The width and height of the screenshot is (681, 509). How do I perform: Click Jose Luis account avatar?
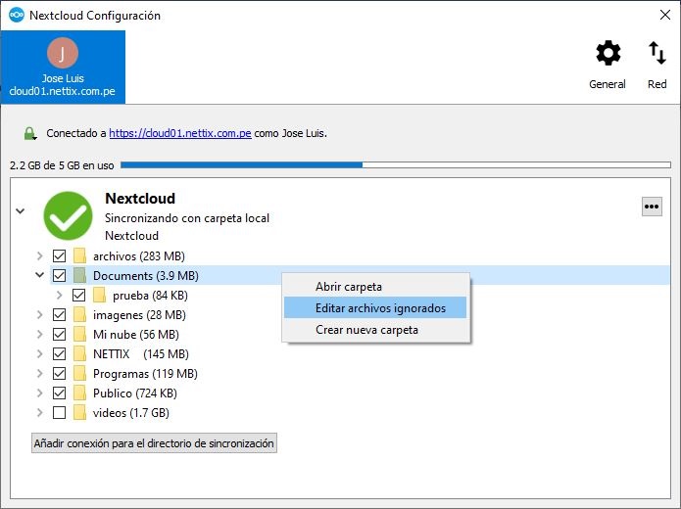tap(63, 53)
